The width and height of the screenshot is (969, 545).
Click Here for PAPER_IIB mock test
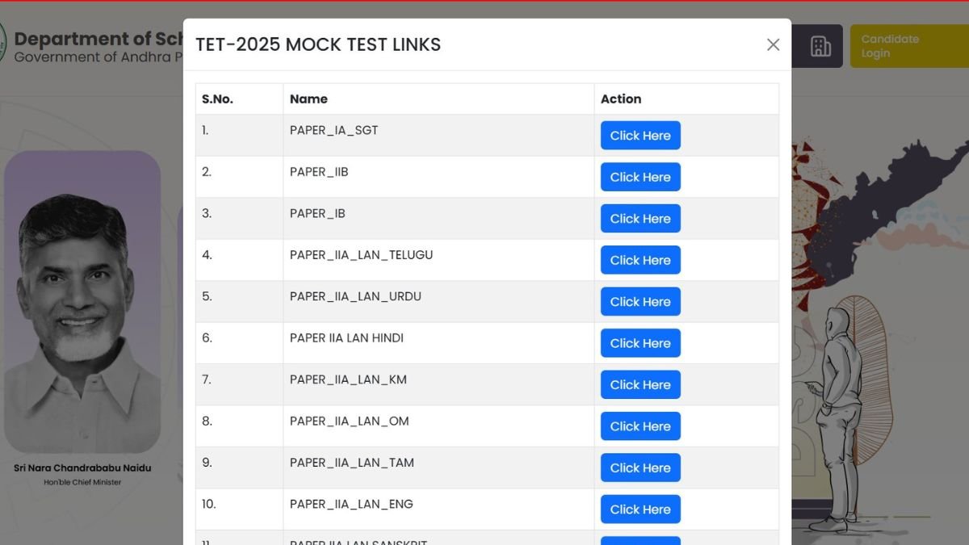click(640, 177)
